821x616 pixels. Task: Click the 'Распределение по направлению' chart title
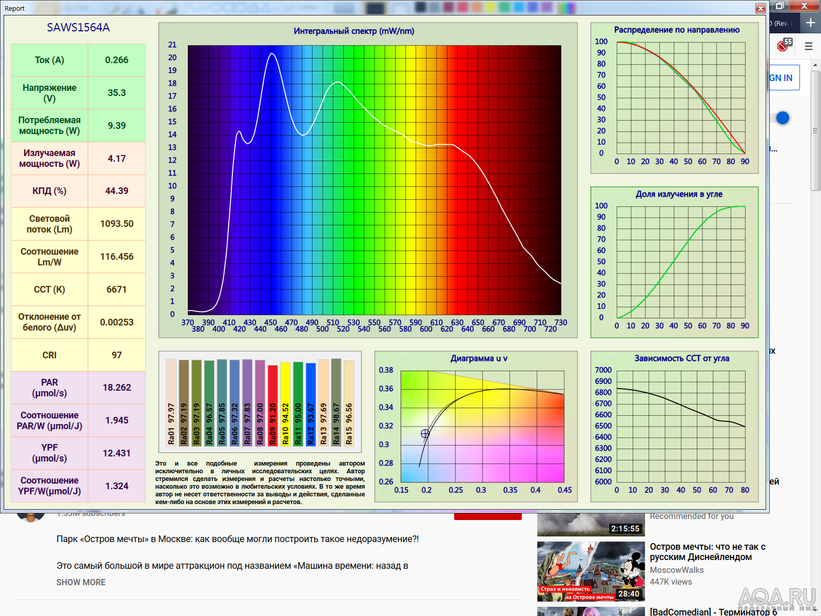[677, 30]
